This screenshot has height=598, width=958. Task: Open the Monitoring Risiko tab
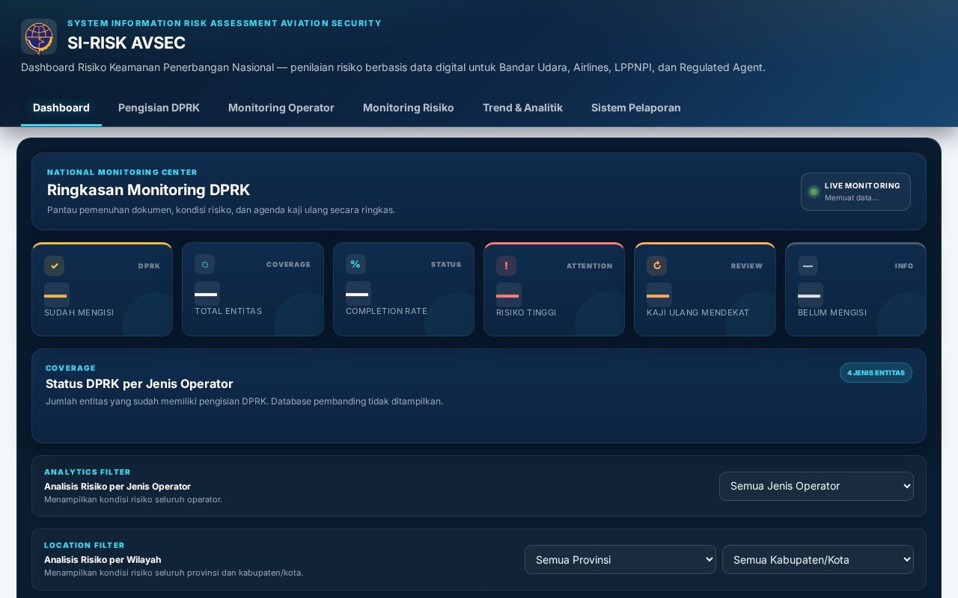(x=409, y=108)
